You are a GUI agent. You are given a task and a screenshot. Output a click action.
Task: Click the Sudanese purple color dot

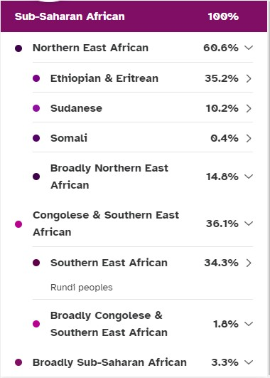tap(36, 108)
